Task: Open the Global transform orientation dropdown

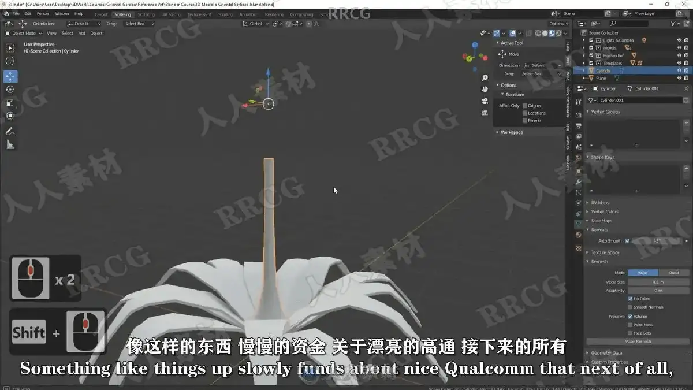Action: coord(255,24)
